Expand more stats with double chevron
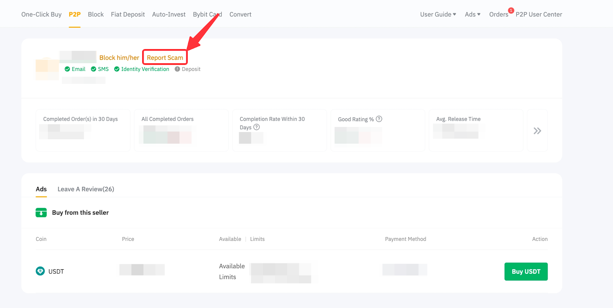 pyautogui.click(x=537, y=131)
